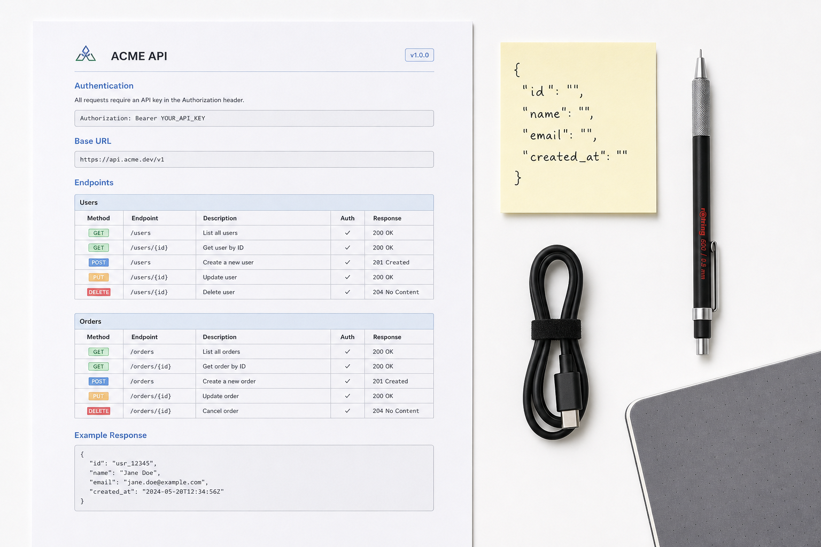
Task: Click the rotring 600 mechanical pencil
Action: tap(703, 203)
